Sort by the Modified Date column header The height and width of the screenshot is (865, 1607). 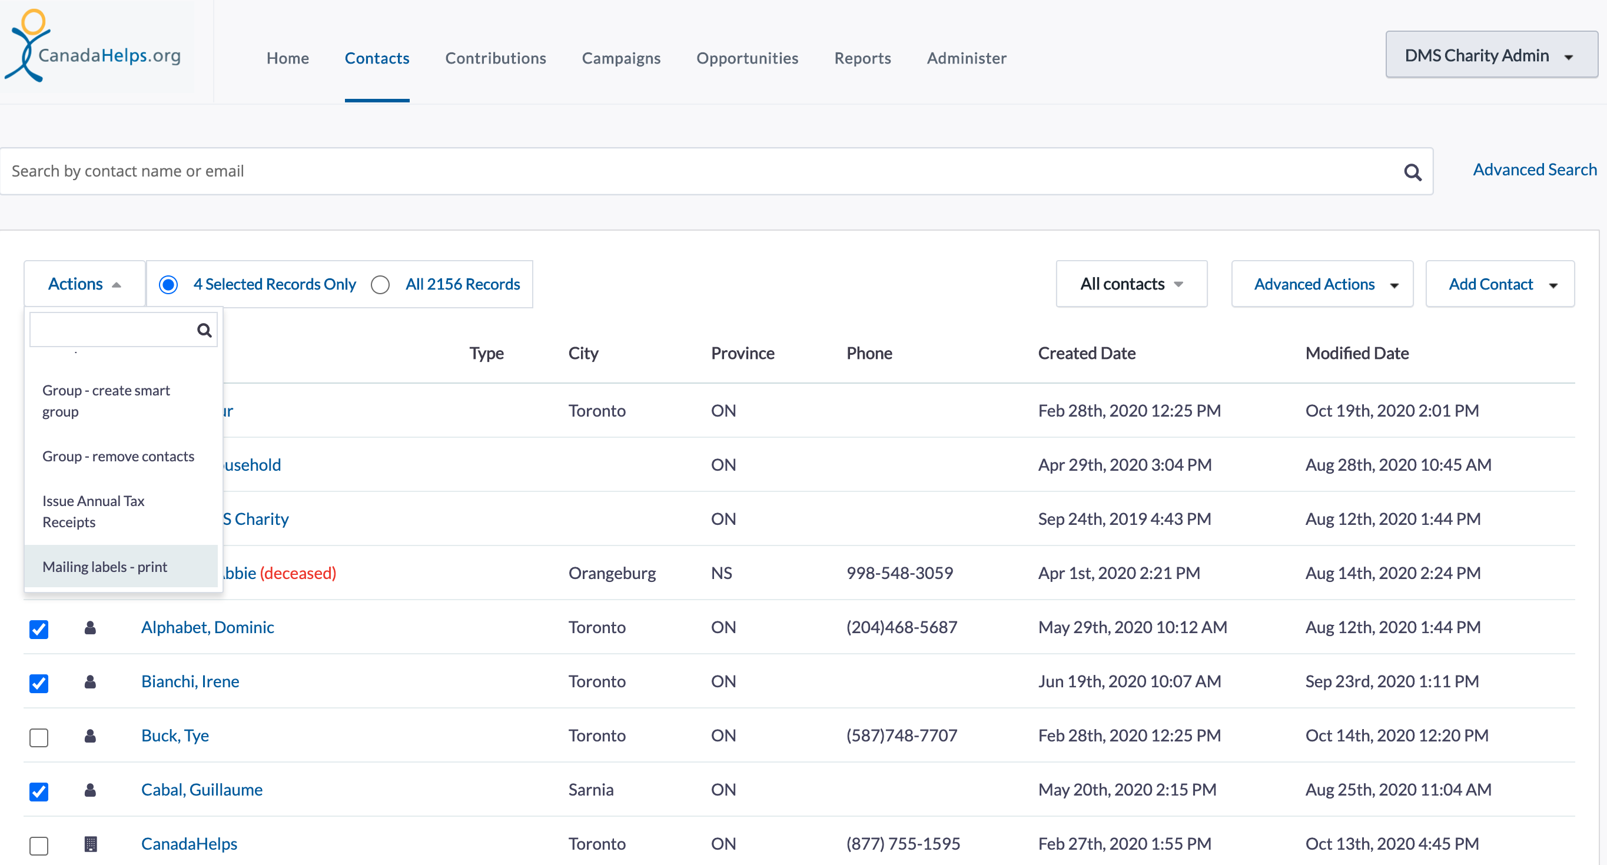click(x=1357, y=354)
